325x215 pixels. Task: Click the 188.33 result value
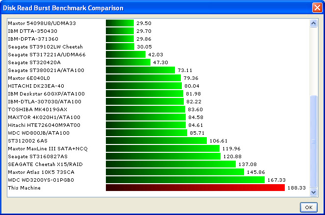tap(297, 188)
